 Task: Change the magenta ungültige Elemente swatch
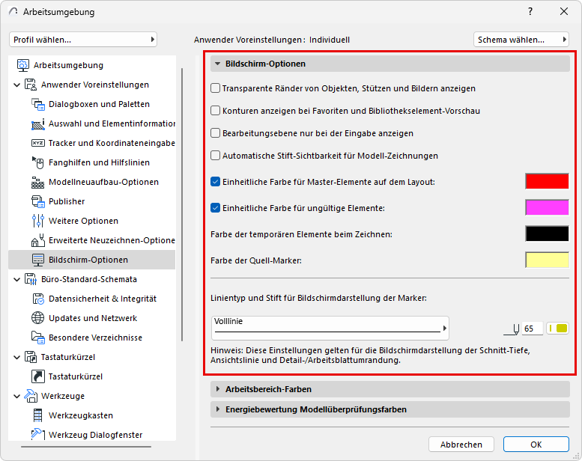pyautogui.click(x=547, y=208)
